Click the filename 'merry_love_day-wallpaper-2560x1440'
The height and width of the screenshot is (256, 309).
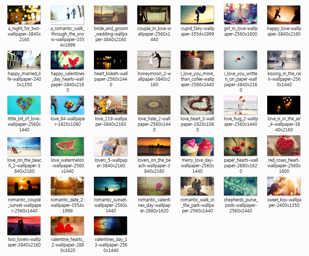point(197,166)
